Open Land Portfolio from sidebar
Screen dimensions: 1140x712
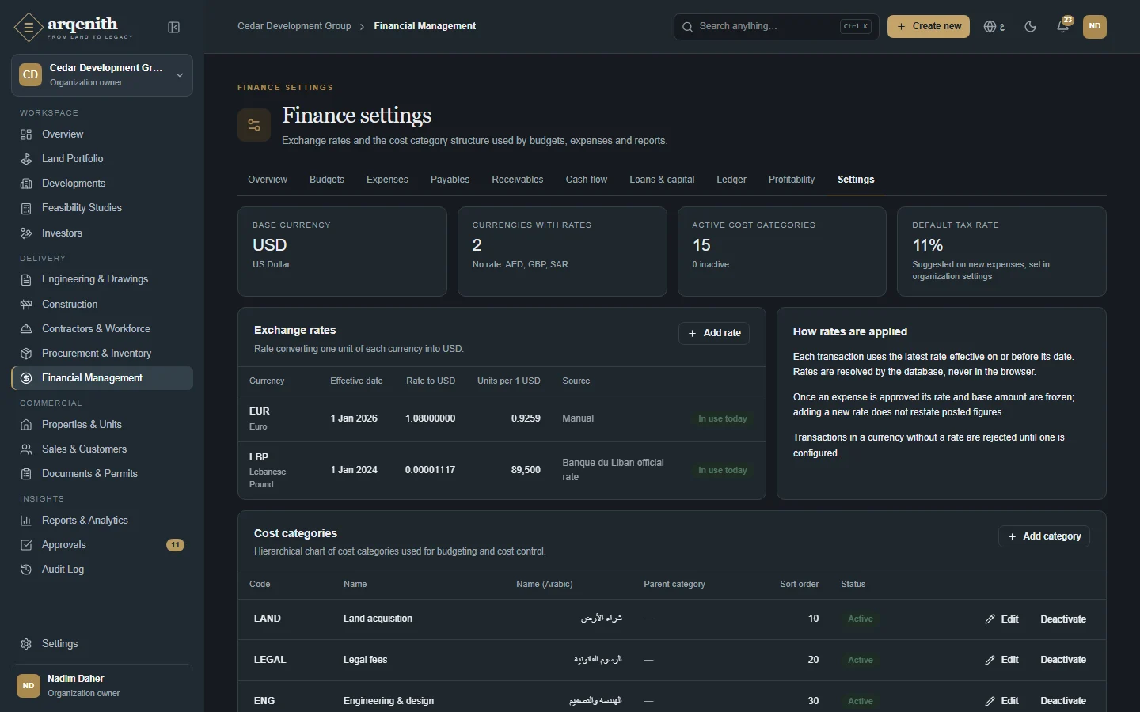pos(102,159)
